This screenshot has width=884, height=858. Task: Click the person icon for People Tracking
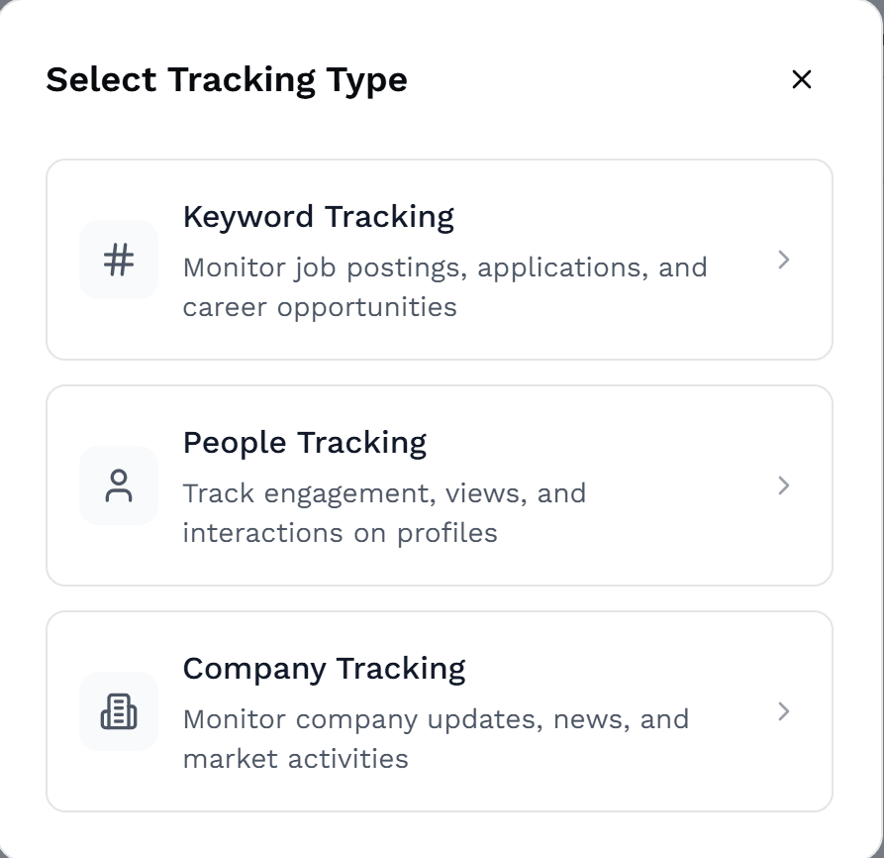coord(119,486)
